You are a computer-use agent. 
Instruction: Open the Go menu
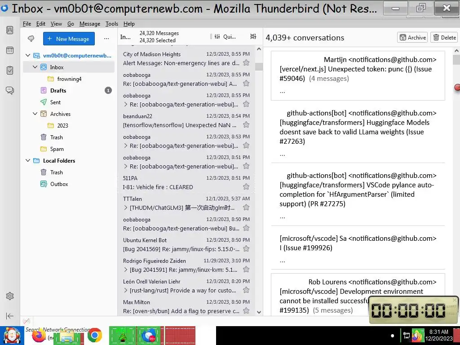point(71,24)
